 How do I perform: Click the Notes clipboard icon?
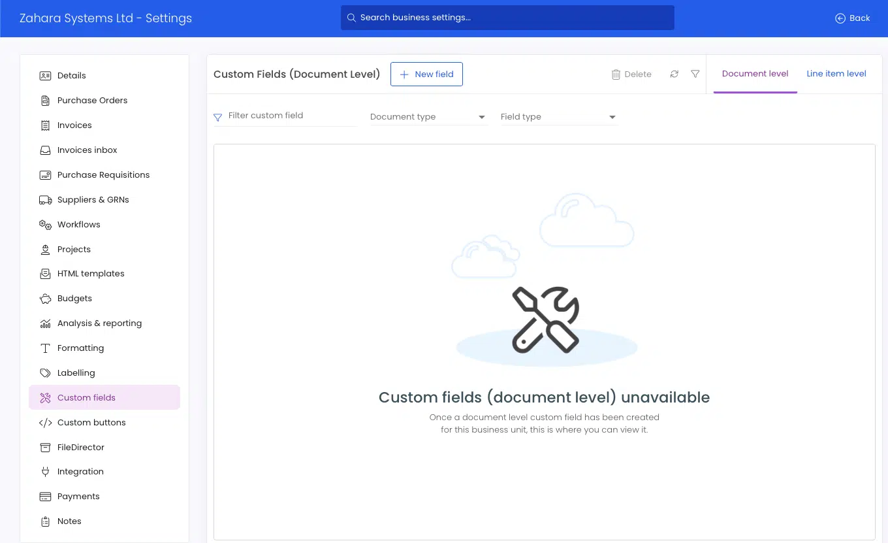click(x=45, y=521)
